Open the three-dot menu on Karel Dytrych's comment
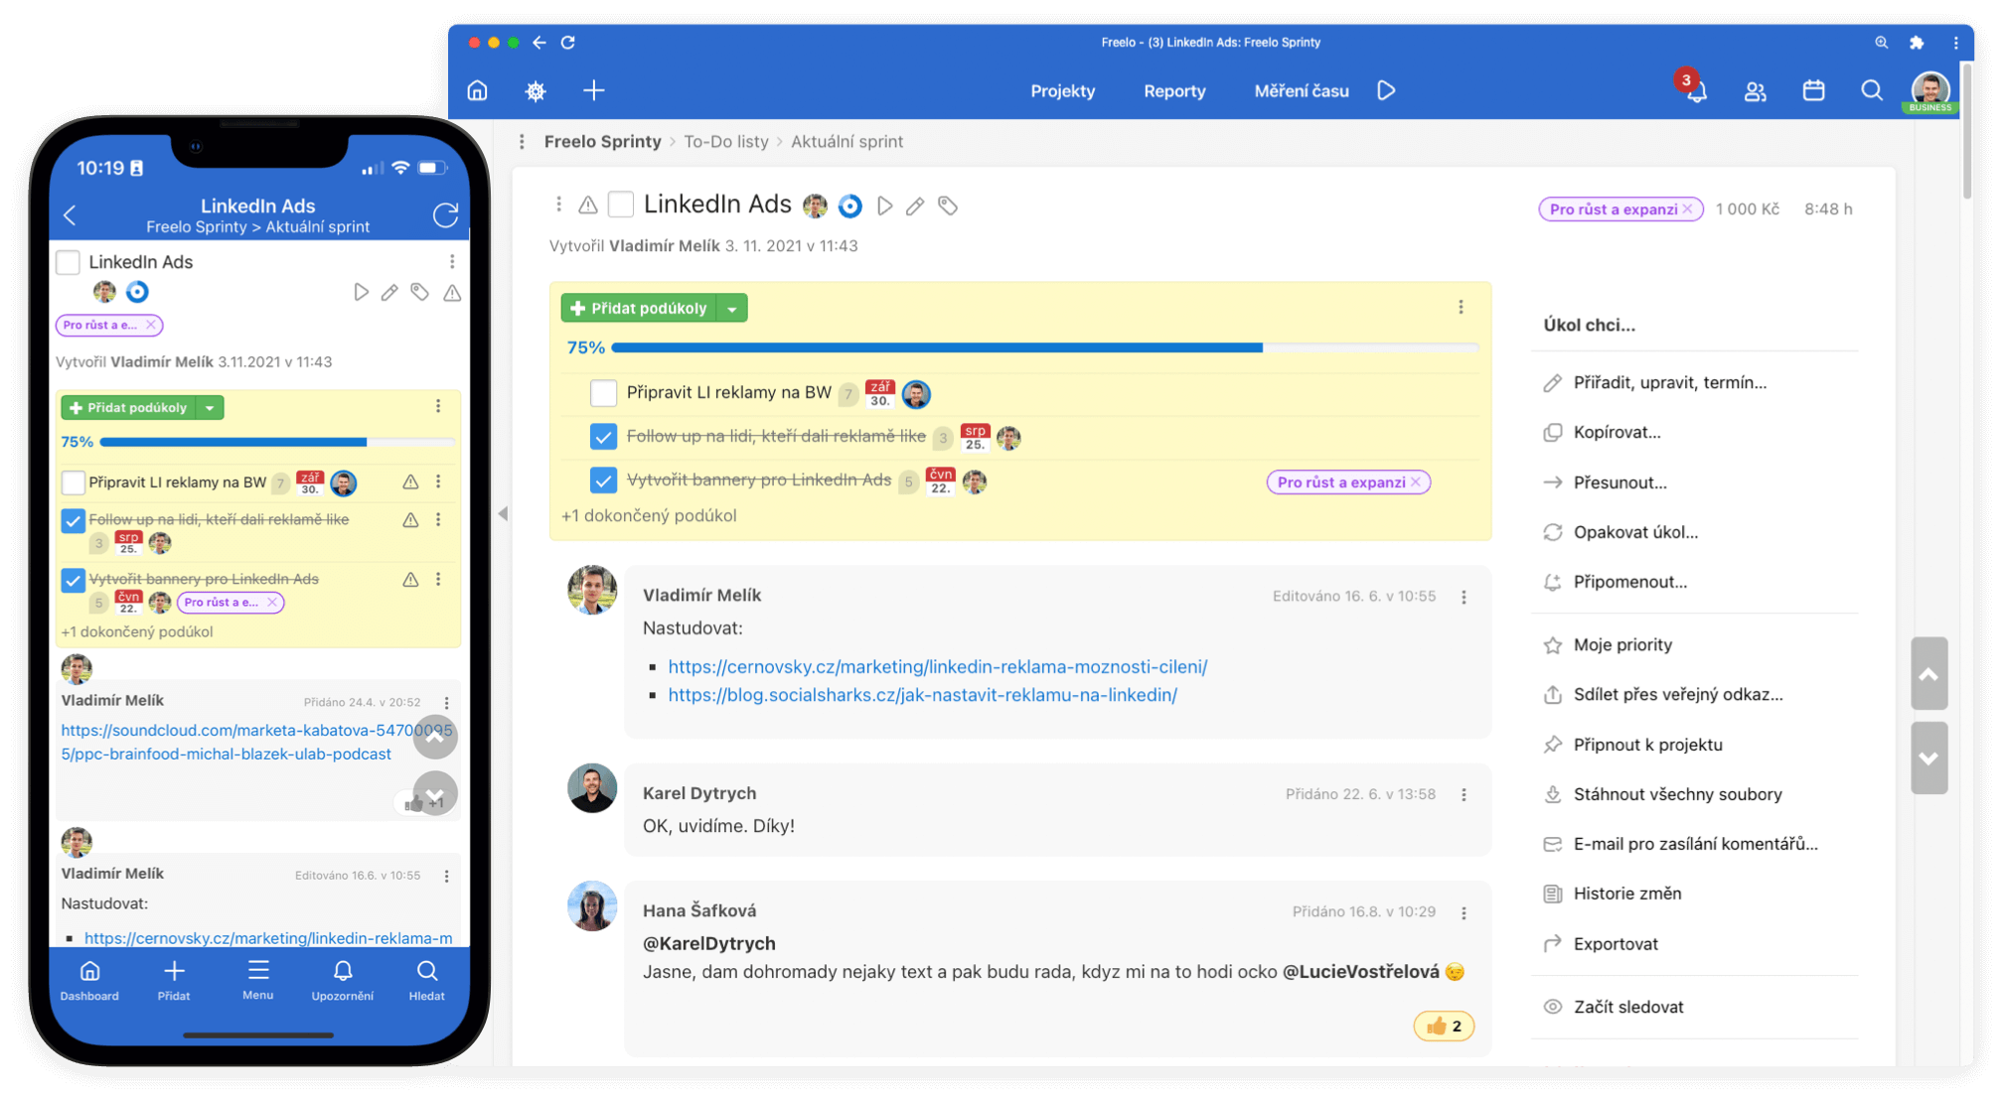This screenshot has width=2003, height=1100. pos(1464,794)
